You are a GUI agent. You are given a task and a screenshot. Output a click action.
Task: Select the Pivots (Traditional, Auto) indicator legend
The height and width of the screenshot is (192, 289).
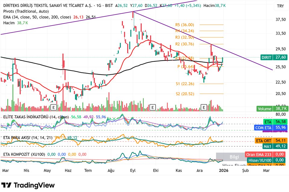point(26,11)
